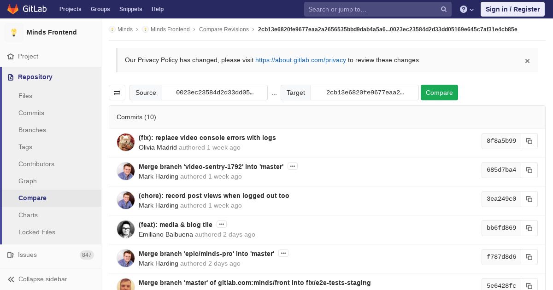Open commit hash f787d8d6
The image size is (553, 290).
pos(501,257)
